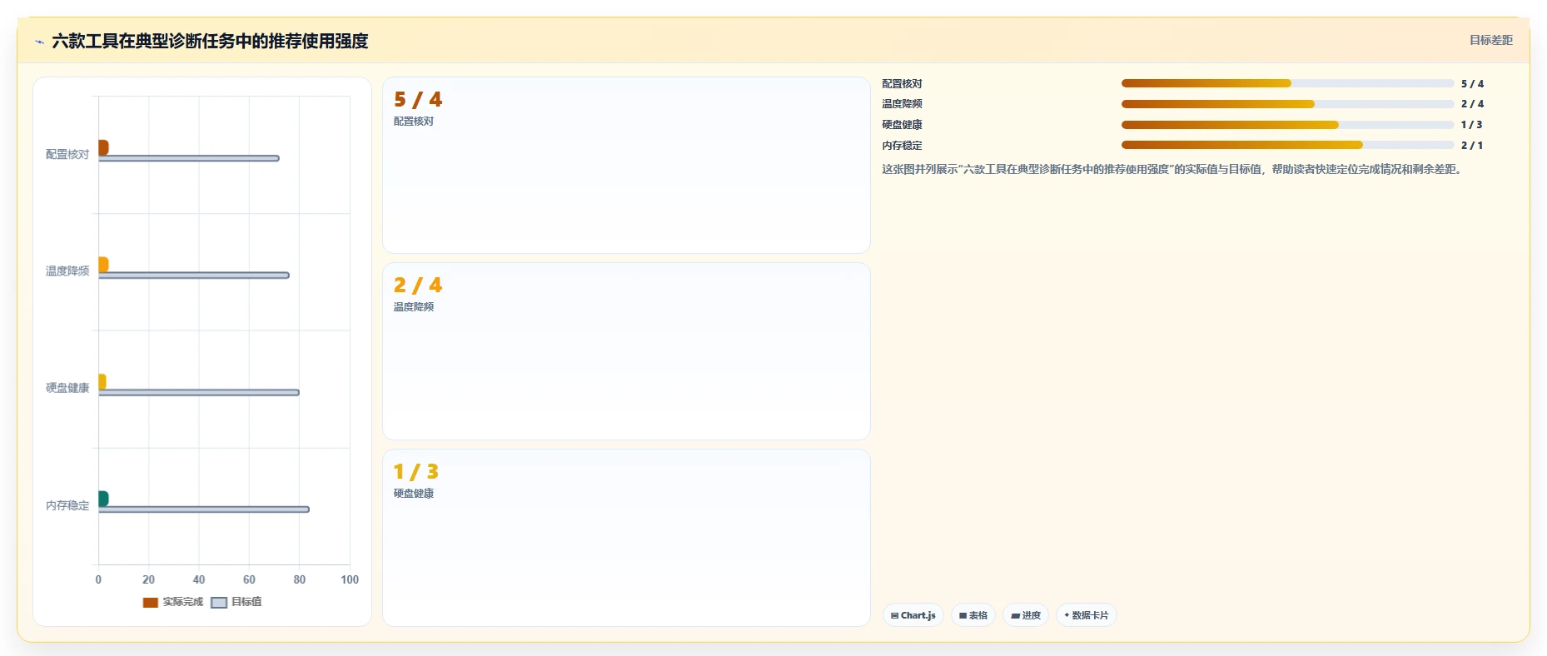The image size is (1547, 656).
Task: Toggle the 实际完成 legend entry
Action: 172,602
